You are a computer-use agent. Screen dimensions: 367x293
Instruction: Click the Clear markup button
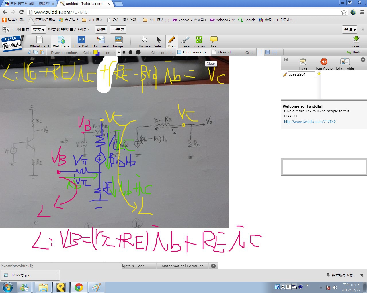tap(194, 52)
